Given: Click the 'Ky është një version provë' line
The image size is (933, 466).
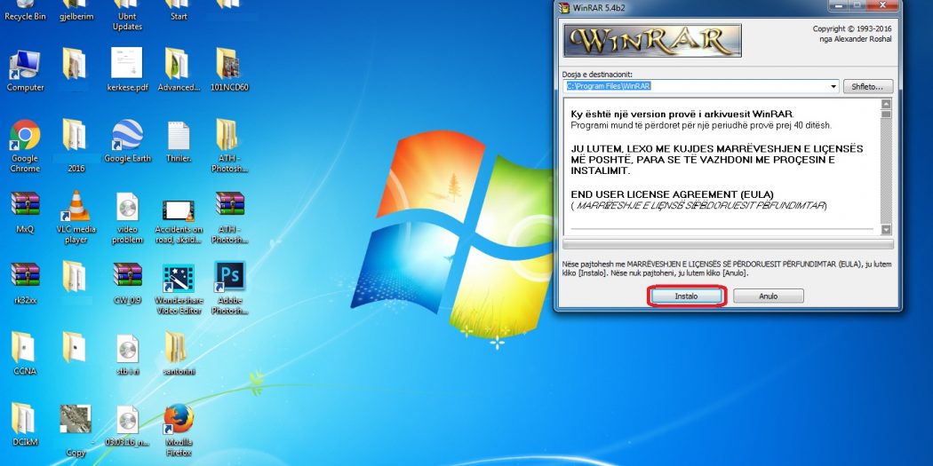Looking at the screenshot, I should pyautogui.click(x=682, y=115).
